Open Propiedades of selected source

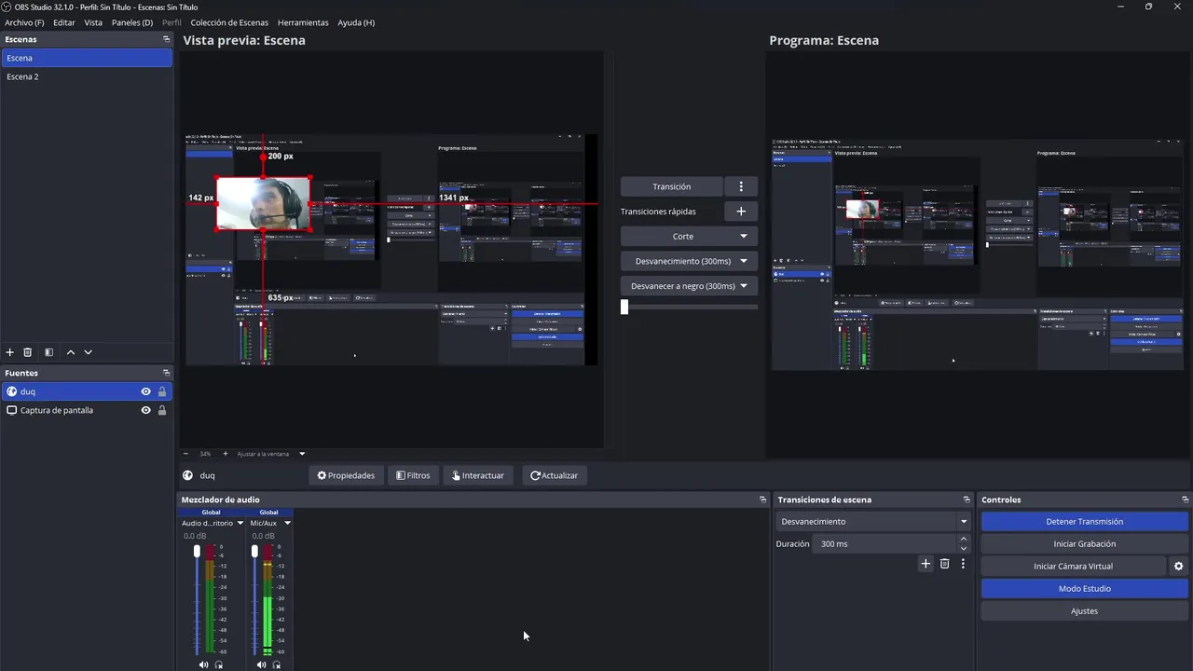tap(346, 475)
